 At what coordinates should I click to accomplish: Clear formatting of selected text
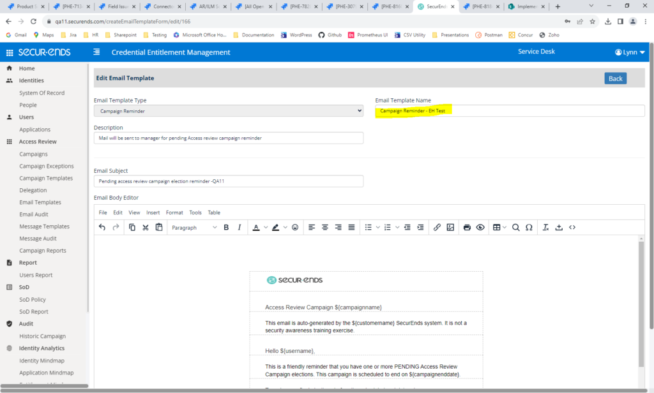tap(545, 227)
